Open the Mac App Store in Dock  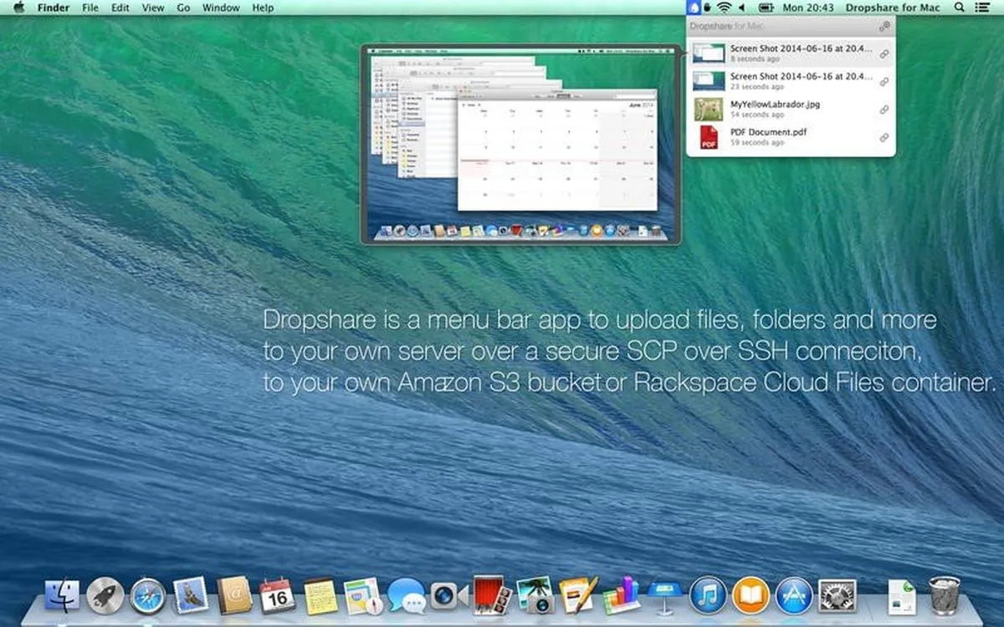click(x=794, y=596)
